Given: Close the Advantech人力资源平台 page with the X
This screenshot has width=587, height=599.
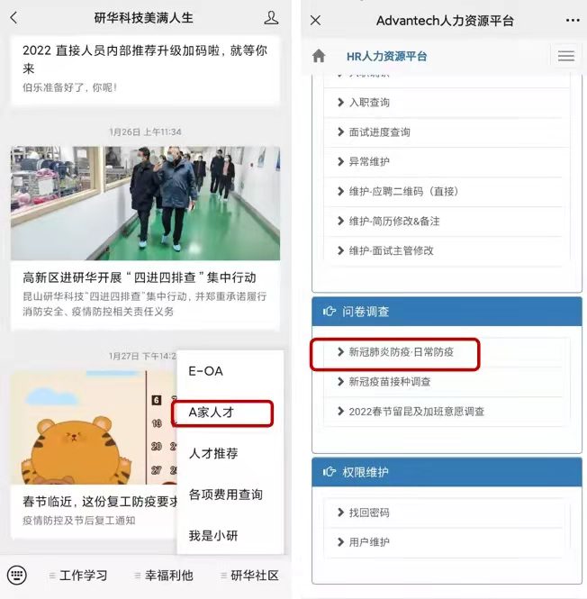Looking at the screenshot, I should point(315,20).
